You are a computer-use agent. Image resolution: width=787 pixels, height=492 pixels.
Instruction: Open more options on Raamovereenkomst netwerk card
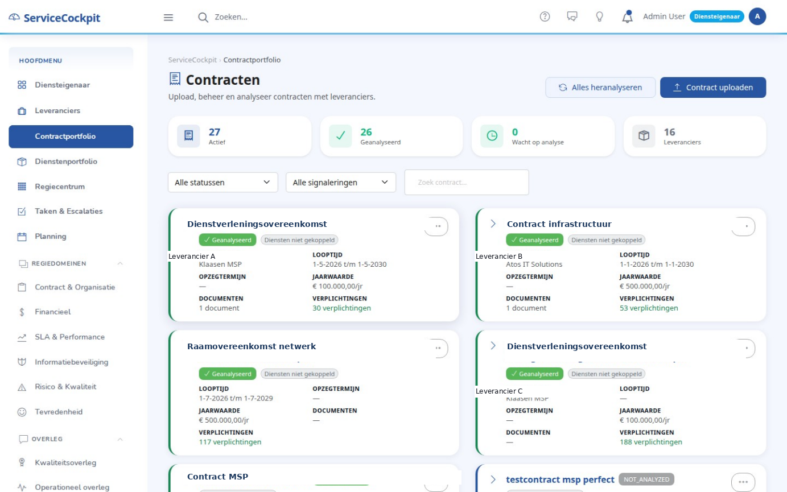click(x=436, y=348)
